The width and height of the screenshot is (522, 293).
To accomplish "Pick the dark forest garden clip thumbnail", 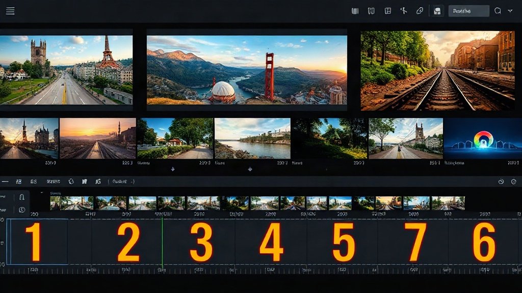I will coord(330,138).
